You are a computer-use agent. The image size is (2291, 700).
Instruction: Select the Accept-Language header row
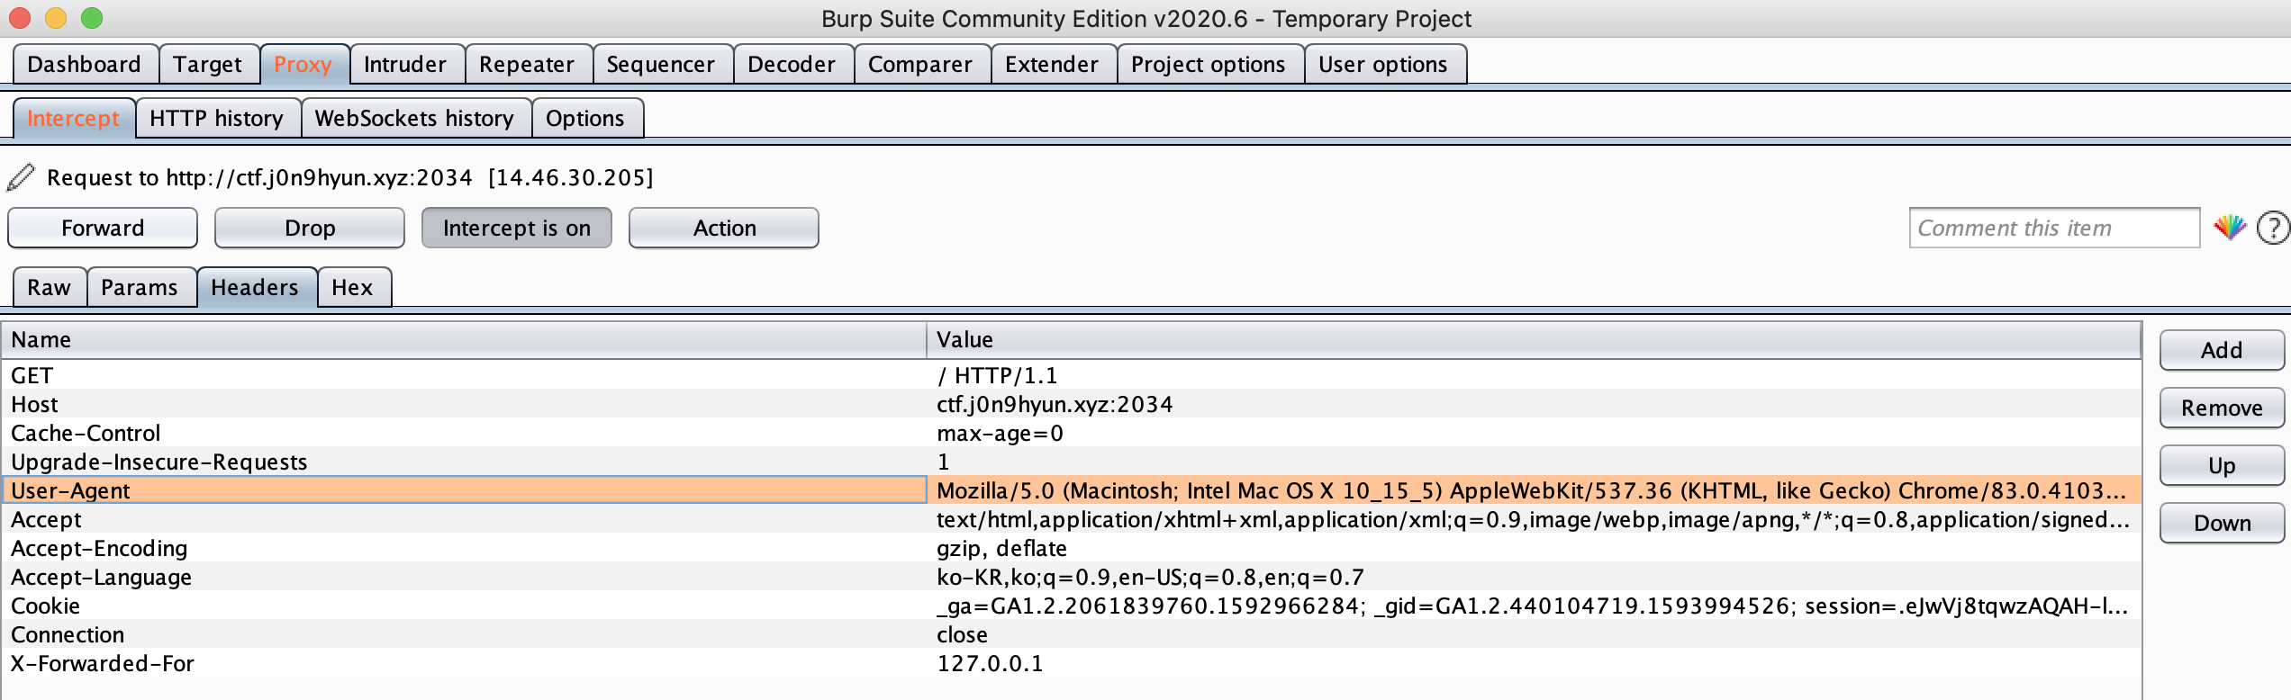click(1071, 577)
